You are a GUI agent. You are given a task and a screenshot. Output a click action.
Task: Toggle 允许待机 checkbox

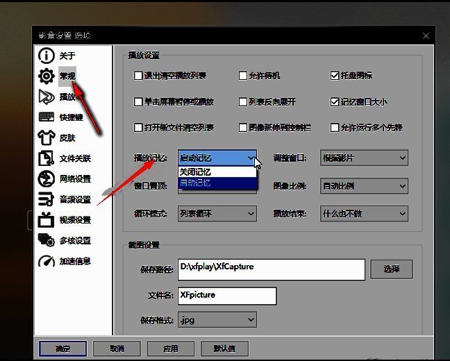point(243,76)
